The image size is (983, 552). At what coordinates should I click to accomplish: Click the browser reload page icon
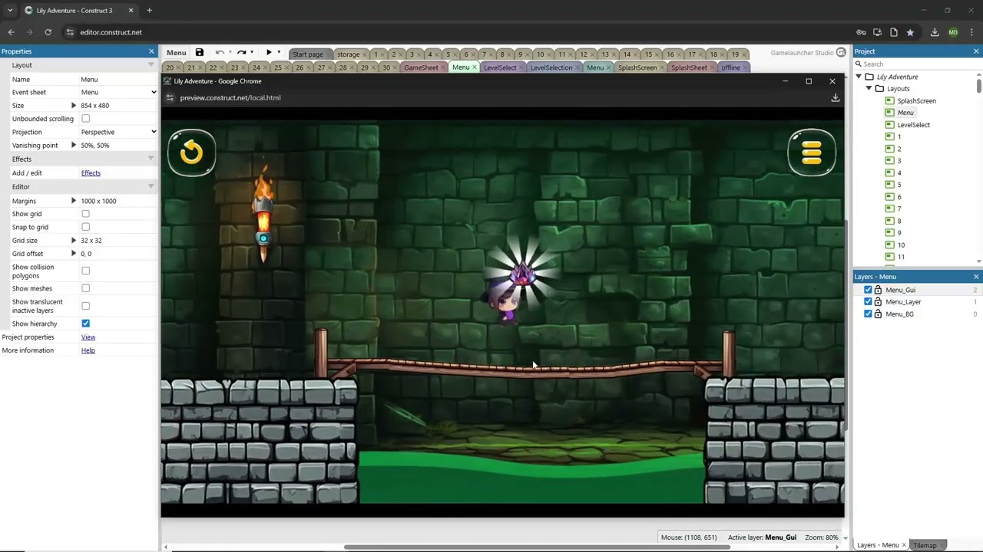pyautogui.click(x=48, y=32)
